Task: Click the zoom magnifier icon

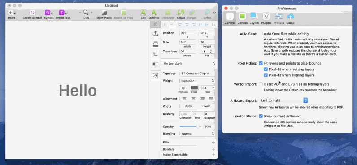Action: pyautogui.click(x=86, y=13)
